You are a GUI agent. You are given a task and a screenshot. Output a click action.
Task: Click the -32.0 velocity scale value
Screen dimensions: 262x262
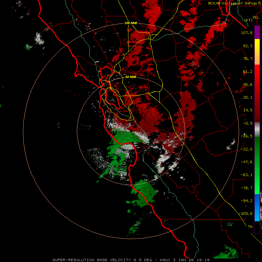click(247, 149)
